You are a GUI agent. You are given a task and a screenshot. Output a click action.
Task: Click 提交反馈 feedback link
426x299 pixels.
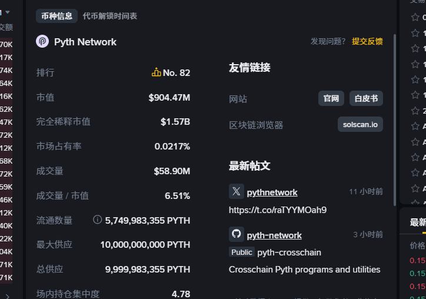367,41
